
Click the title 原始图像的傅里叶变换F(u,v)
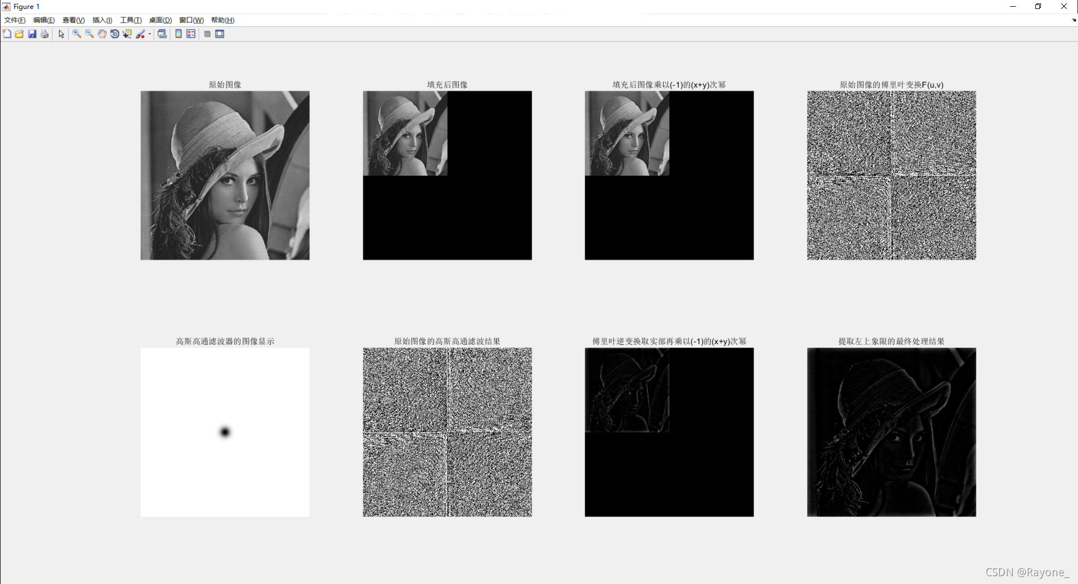tap(892, 85)
